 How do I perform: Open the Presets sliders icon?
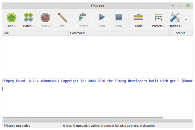point(158,17)
